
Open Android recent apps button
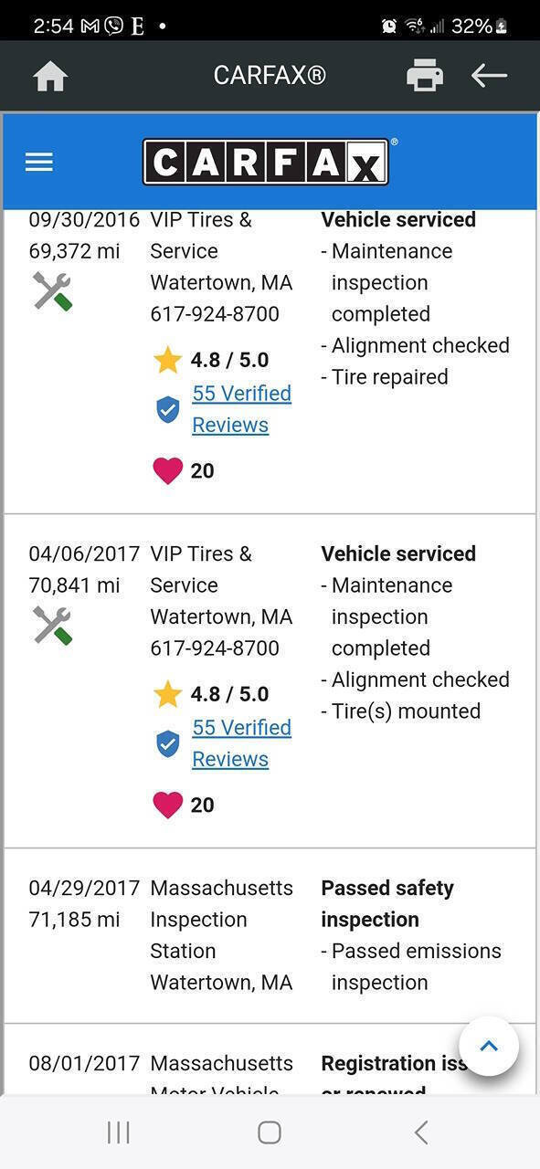click(x=118, y=1132)
